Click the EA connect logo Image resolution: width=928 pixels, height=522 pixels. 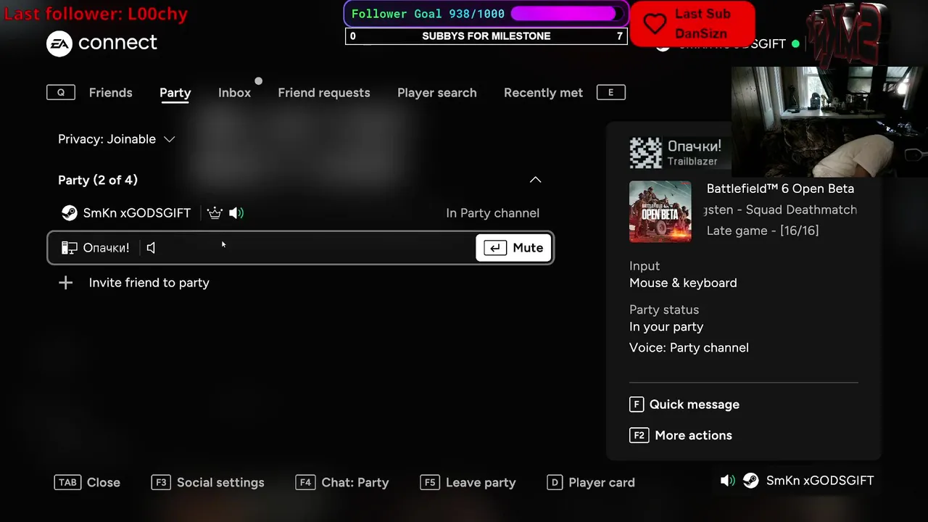101,43
